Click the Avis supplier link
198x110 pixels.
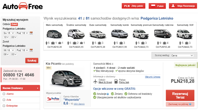point(9,100)
